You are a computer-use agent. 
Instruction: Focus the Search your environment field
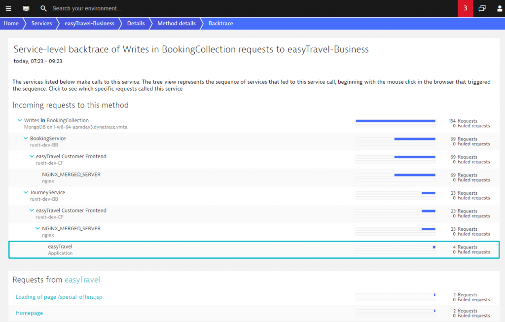pos(87,8)
